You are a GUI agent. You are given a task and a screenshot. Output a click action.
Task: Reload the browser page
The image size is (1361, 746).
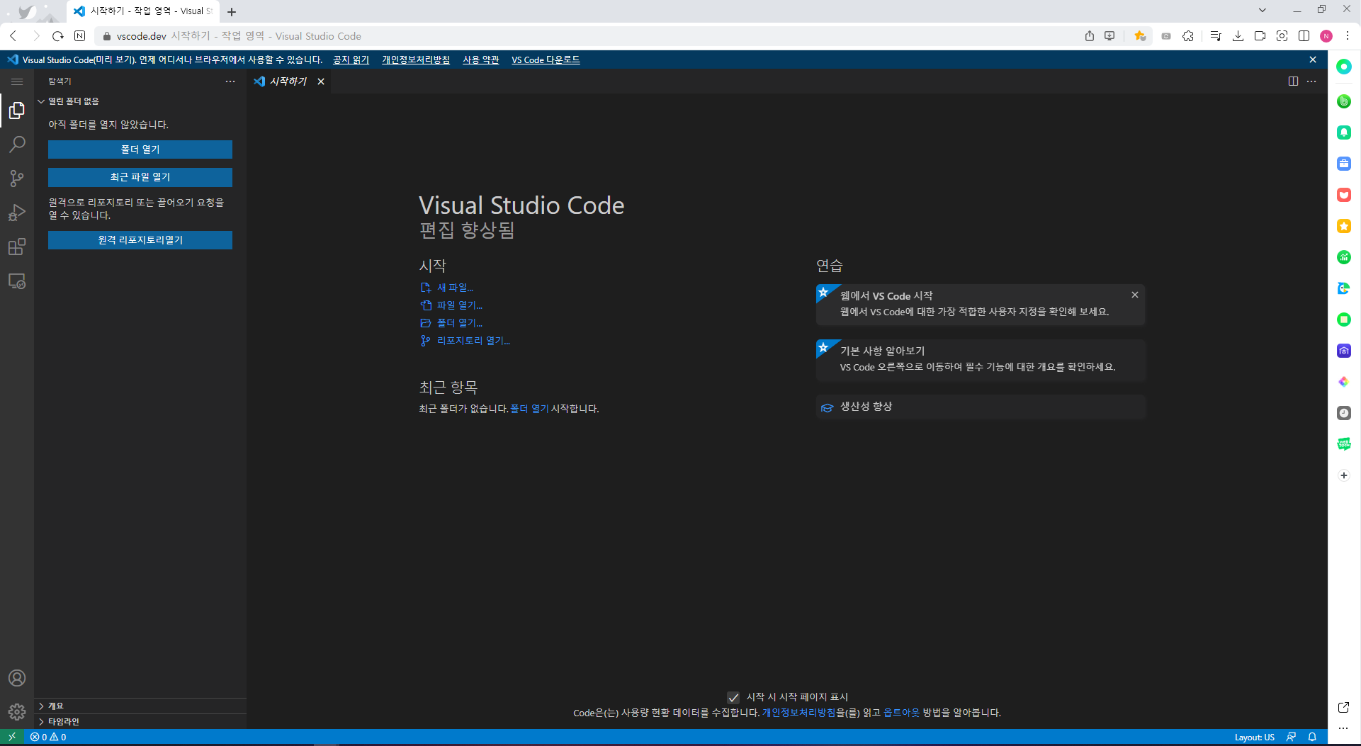(x=58, y=36)
